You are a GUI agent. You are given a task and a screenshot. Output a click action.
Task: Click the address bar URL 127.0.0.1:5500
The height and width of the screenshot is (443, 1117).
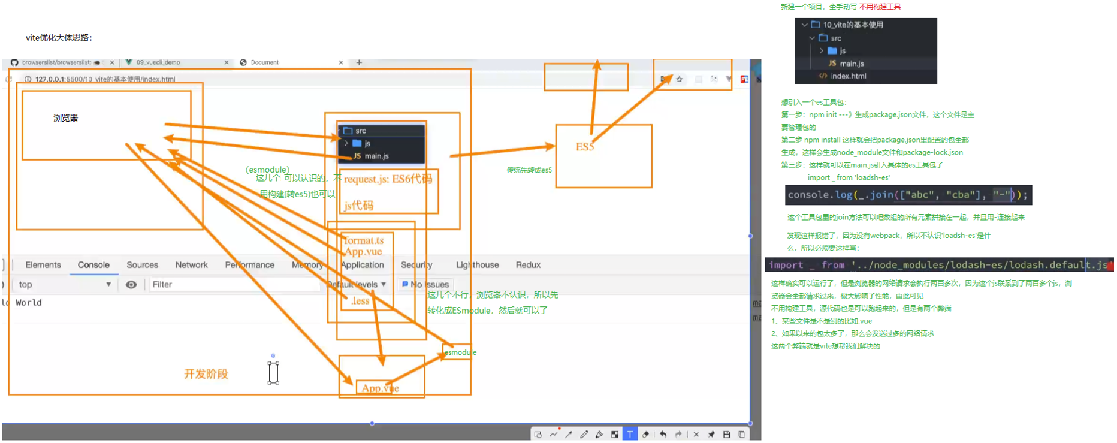tap(105, 79)
